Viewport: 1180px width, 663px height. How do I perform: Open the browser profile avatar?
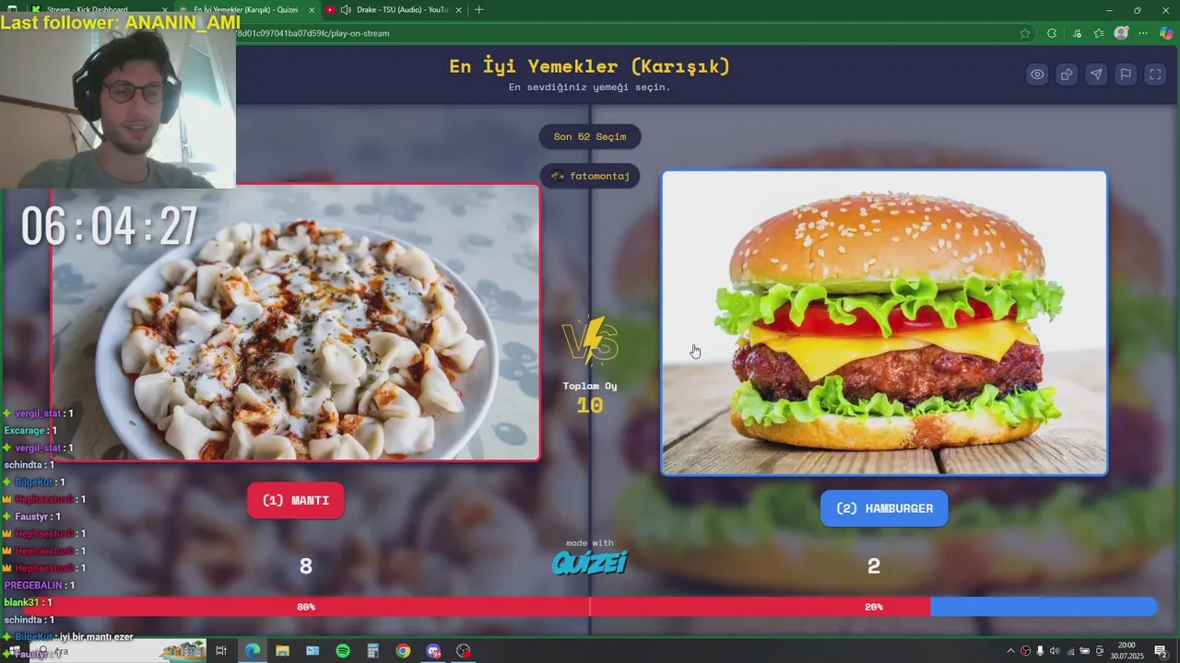1121,33
